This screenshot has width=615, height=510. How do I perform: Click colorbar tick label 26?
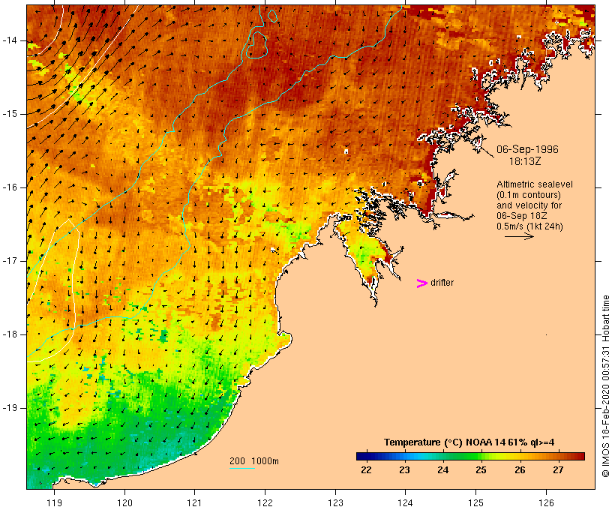click(520, 470)
